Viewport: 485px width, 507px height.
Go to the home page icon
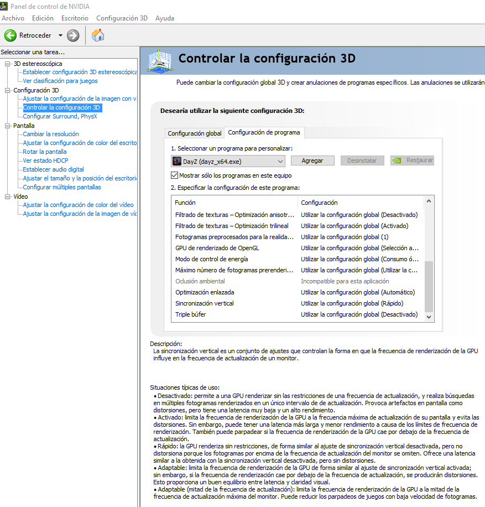coord(97,35)
